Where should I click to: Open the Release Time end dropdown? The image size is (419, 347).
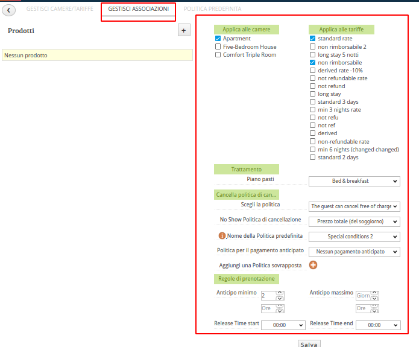click(378, 325)
